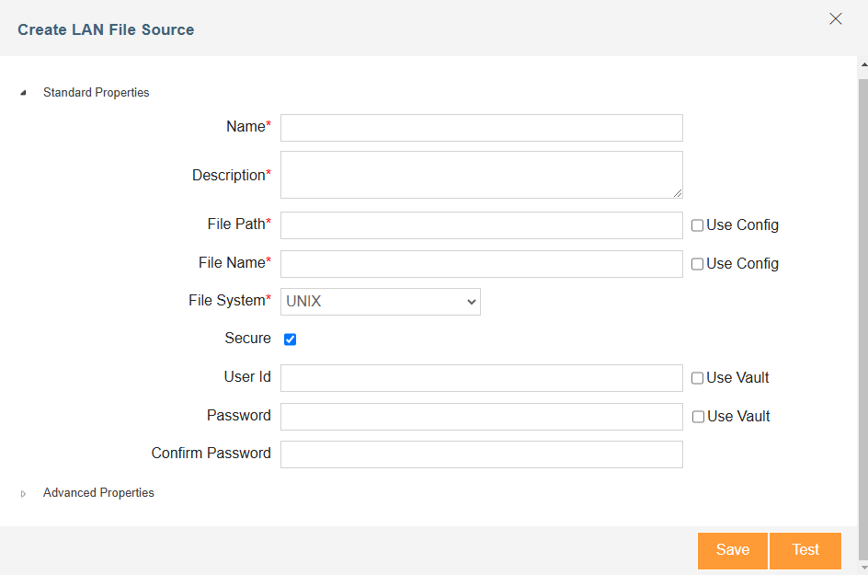Click the Confirm Password input field
Screen dimensions: 868x575
(x=482, y=454)
